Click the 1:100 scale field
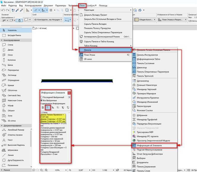This screenshot has width=197, height=172. (x=105, y=170)
